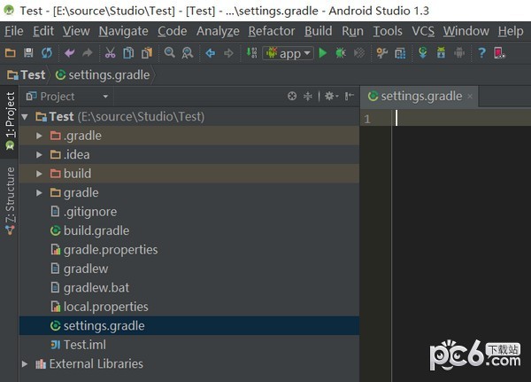This screenshot has height=382, width=531.
Task: Click the Collapse All icon
Action: click(307, 97)
